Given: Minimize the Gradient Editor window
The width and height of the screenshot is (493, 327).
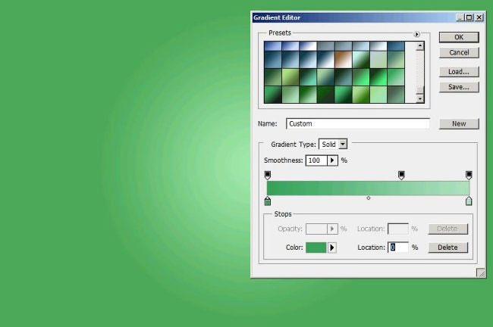Looking at the screenshot, I should [x=460, y=17].
